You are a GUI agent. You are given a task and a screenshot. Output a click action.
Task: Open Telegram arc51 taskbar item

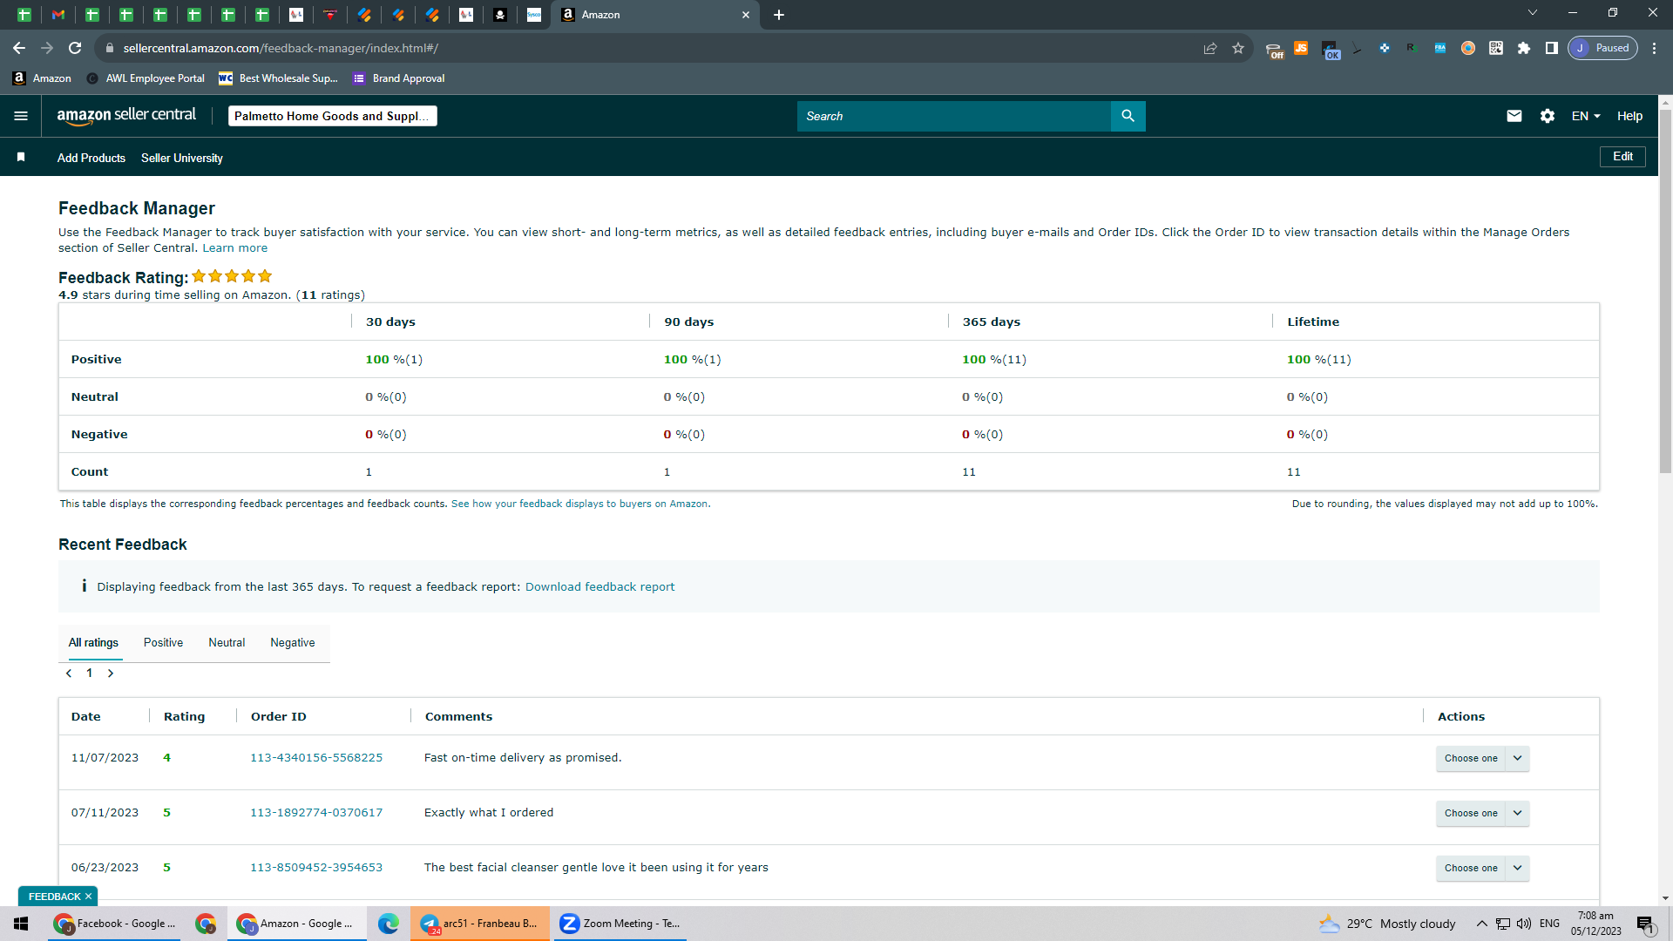[480, 924]
